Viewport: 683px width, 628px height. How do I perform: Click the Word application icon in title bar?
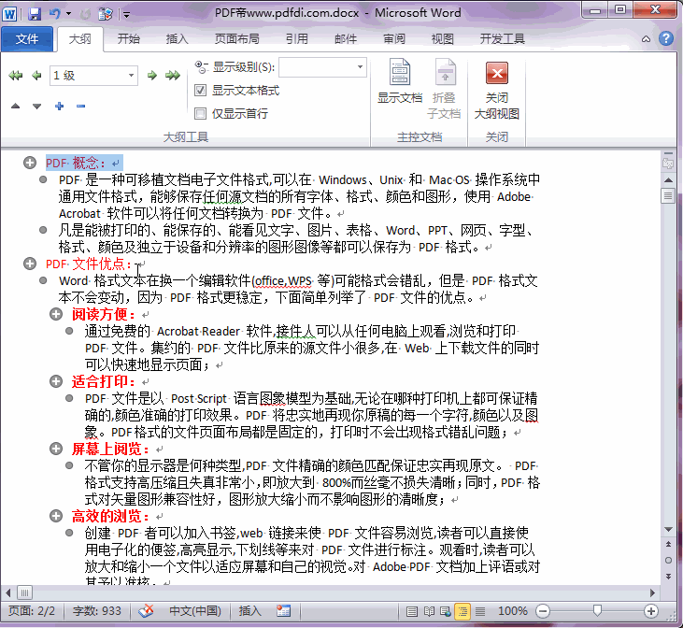click(9, 14)
